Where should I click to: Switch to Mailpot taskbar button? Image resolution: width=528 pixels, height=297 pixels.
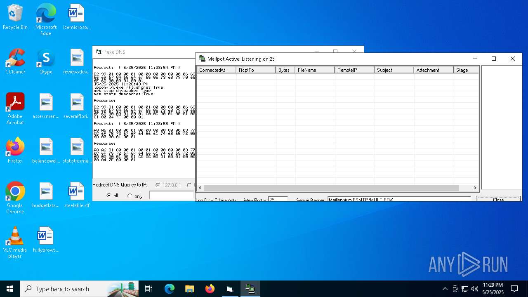click(x=250, y=289)
